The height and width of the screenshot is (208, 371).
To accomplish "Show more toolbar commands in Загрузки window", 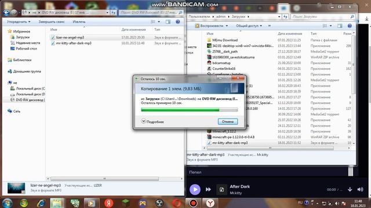I will point(269,25).
